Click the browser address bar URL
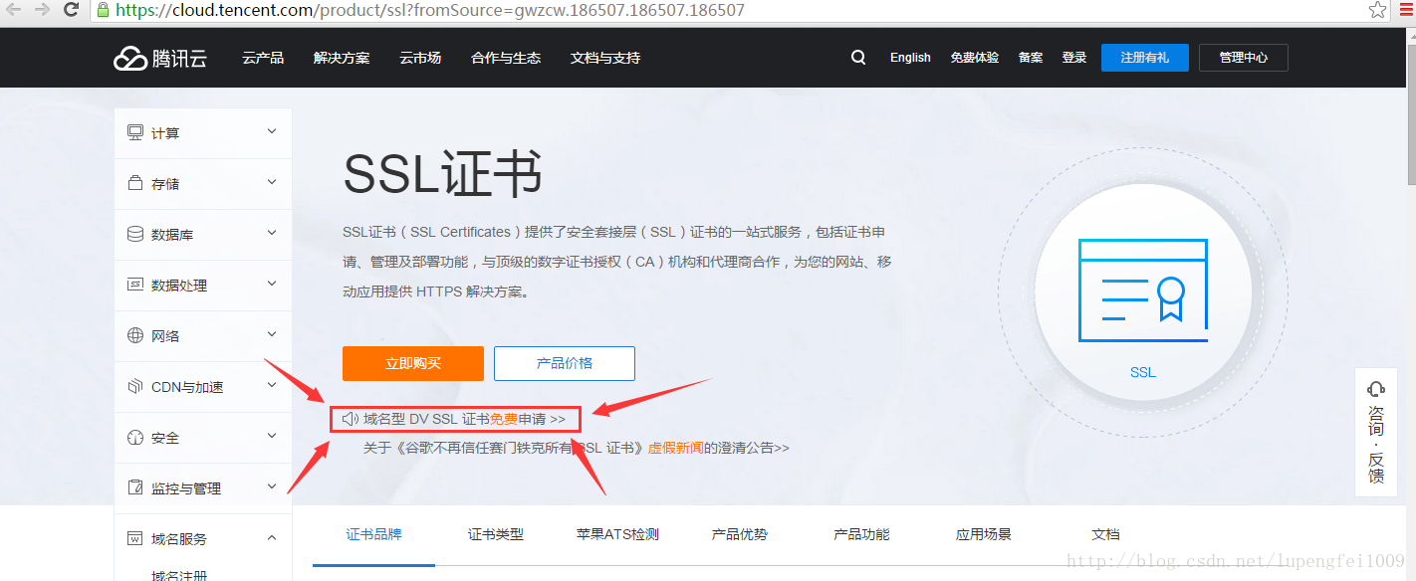This screenshot has height=581, width=1416. tap(430, 10)
